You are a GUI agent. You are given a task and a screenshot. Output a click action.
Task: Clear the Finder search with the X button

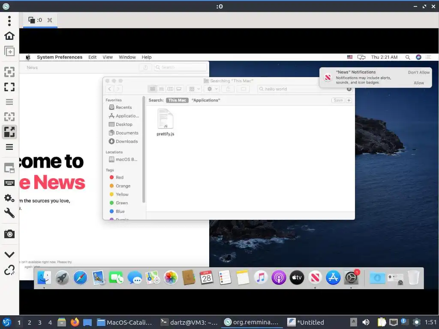pos(349,89)
